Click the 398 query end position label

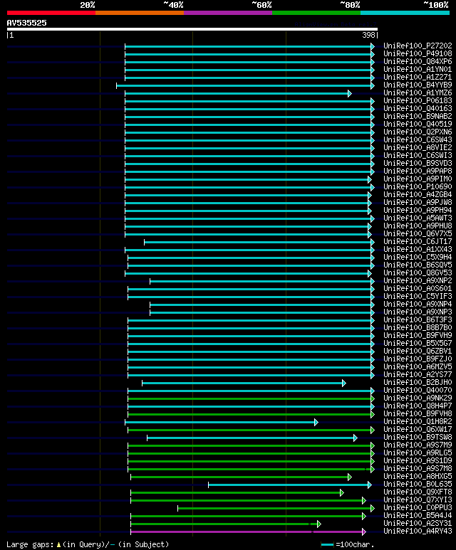point(369,35)
